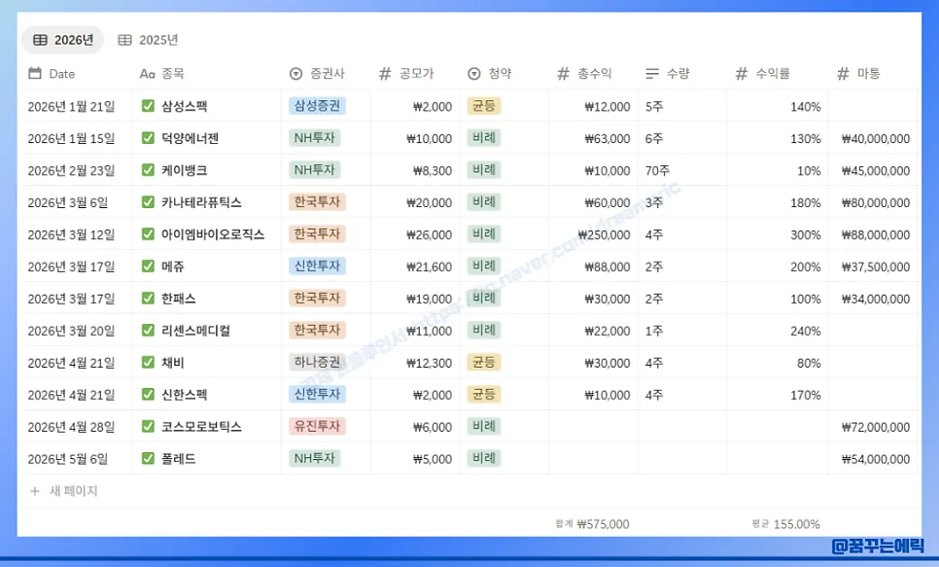Click the 마통 cell ₩72,000,000
939x567 pixels.
(876, 427)
